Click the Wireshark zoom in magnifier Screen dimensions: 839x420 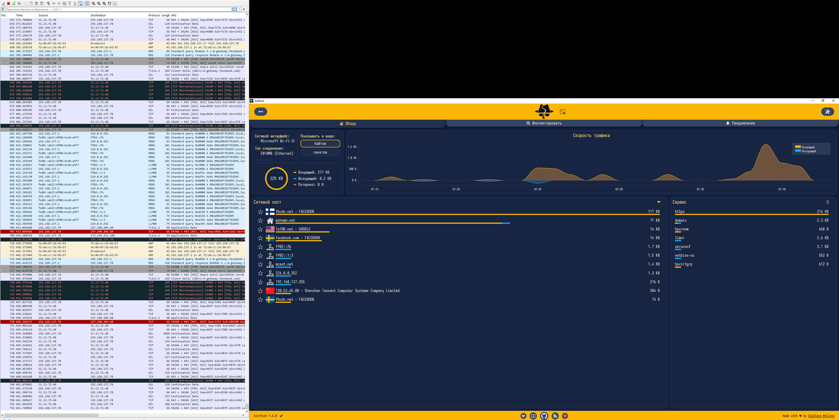tap(93, 3)
